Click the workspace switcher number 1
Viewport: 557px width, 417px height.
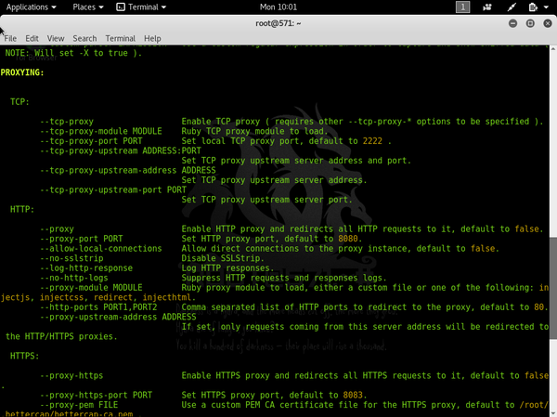click(463, 7)
